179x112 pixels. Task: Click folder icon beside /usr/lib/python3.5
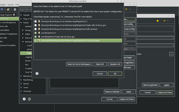tap(39, 33)
